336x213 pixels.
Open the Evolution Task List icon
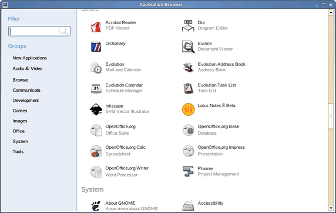coord(188,88)
